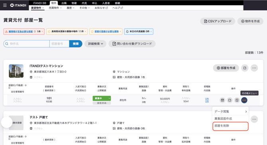The height and width of the screenshot is (145, 267).
Task: Click the 居住用 usage cell
Action: click(123, 100)
